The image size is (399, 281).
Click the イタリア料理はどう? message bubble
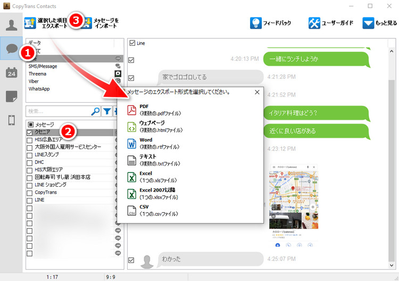pyautogui.click(x=316, y=113)
